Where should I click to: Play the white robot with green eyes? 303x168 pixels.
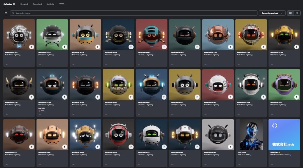coord(164,147)
